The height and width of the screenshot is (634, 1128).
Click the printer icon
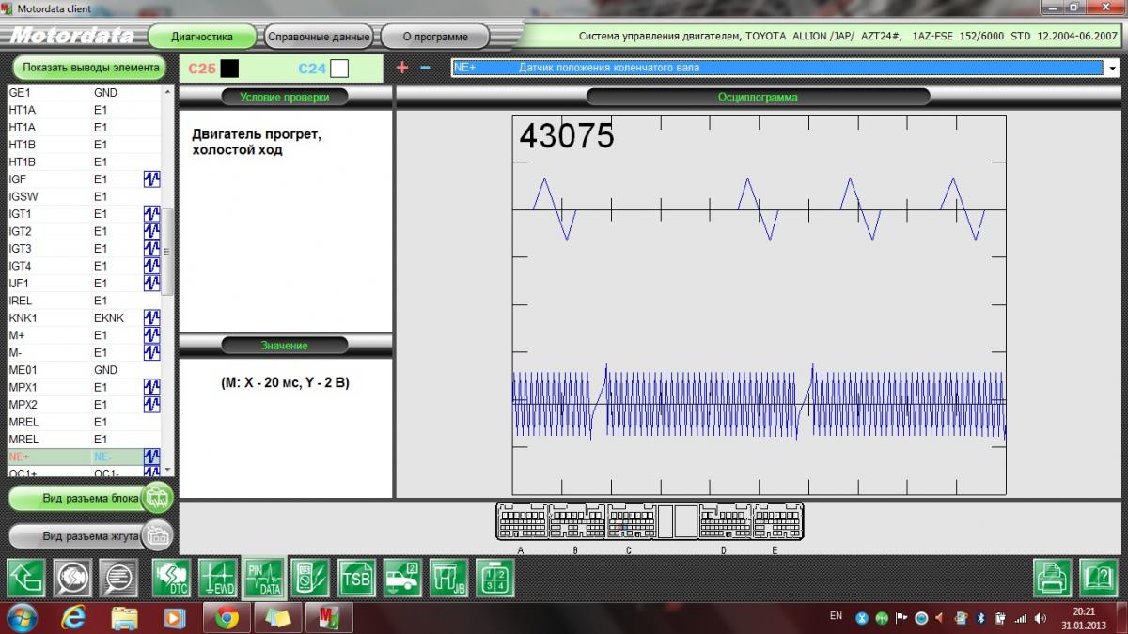pyautogui.click(x=1053, y=578)
